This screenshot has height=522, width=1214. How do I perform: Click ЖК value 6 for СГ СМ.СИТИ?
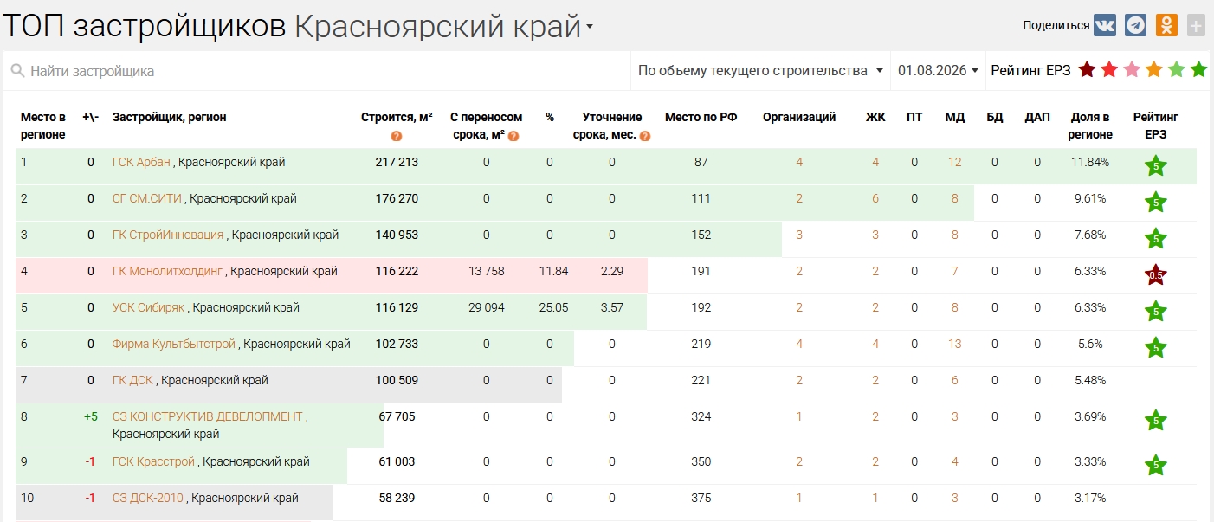(875, 198)
